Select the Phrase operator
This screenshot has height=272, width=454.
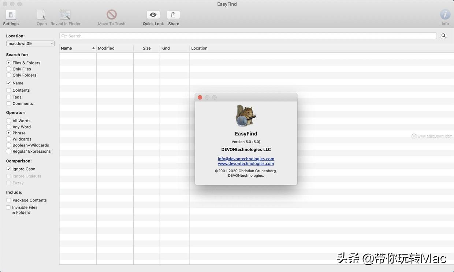(9, 133)
